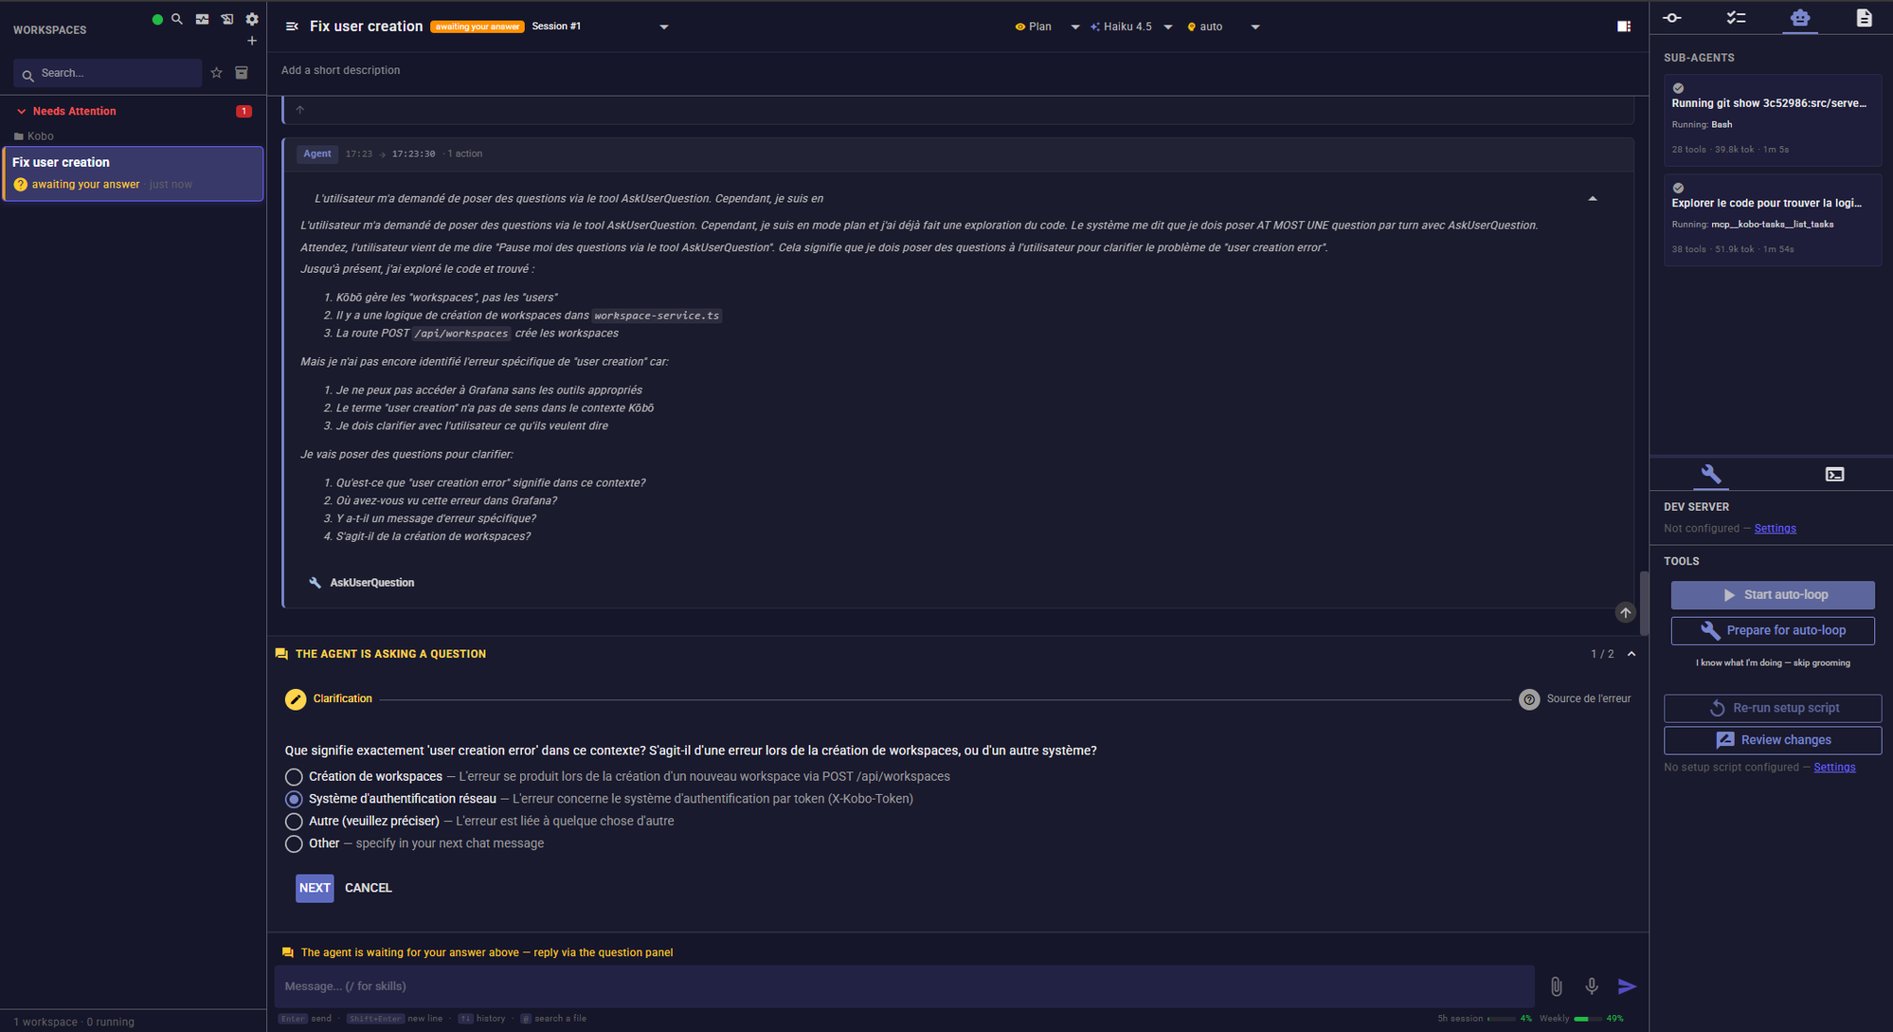Focus the Message input box

905,987
